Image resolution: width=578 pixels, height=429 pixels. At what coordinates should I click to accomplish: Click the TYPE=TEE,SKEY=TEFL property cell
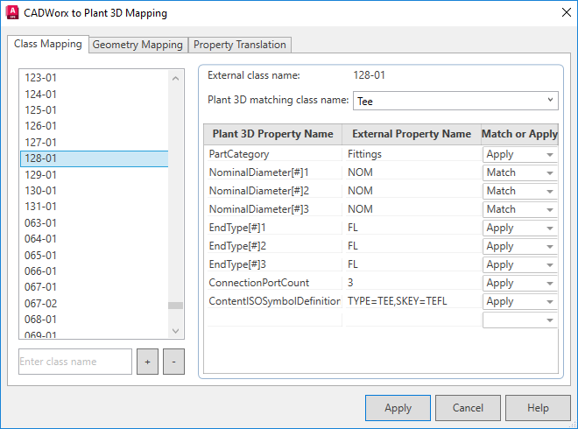pos(410,301)
